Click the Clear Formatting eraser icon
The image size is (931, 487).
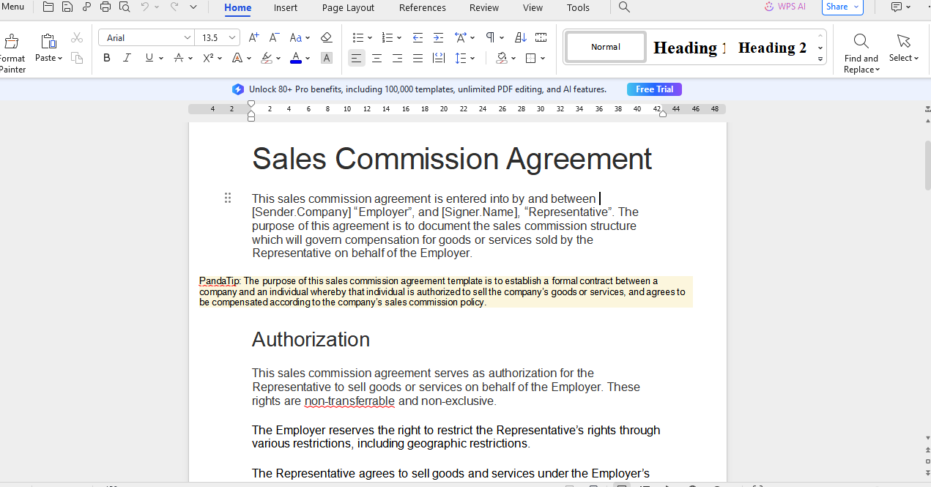(327, 37)
